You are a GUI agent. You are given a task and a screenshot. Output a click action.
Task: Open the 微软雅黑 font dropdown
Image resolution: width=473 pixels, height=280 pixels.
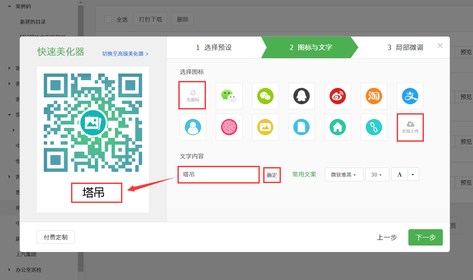344,174
